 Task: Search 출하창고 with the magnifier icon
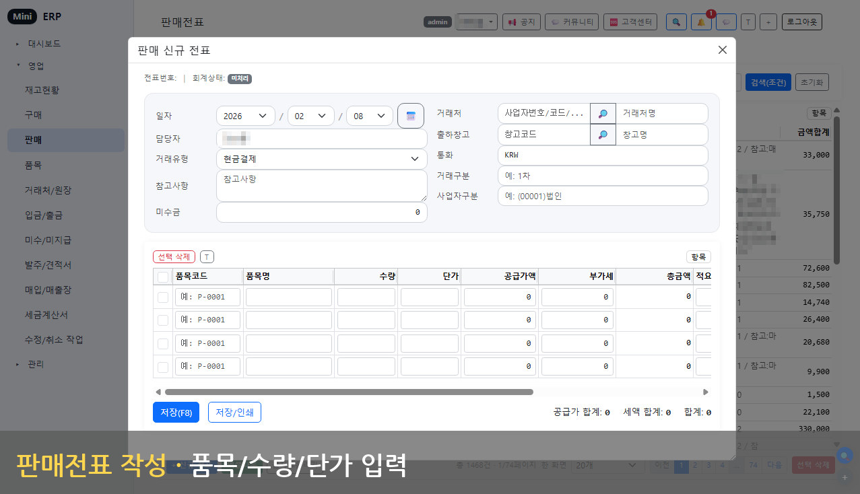pyautogui.click(x=603, y=135)
